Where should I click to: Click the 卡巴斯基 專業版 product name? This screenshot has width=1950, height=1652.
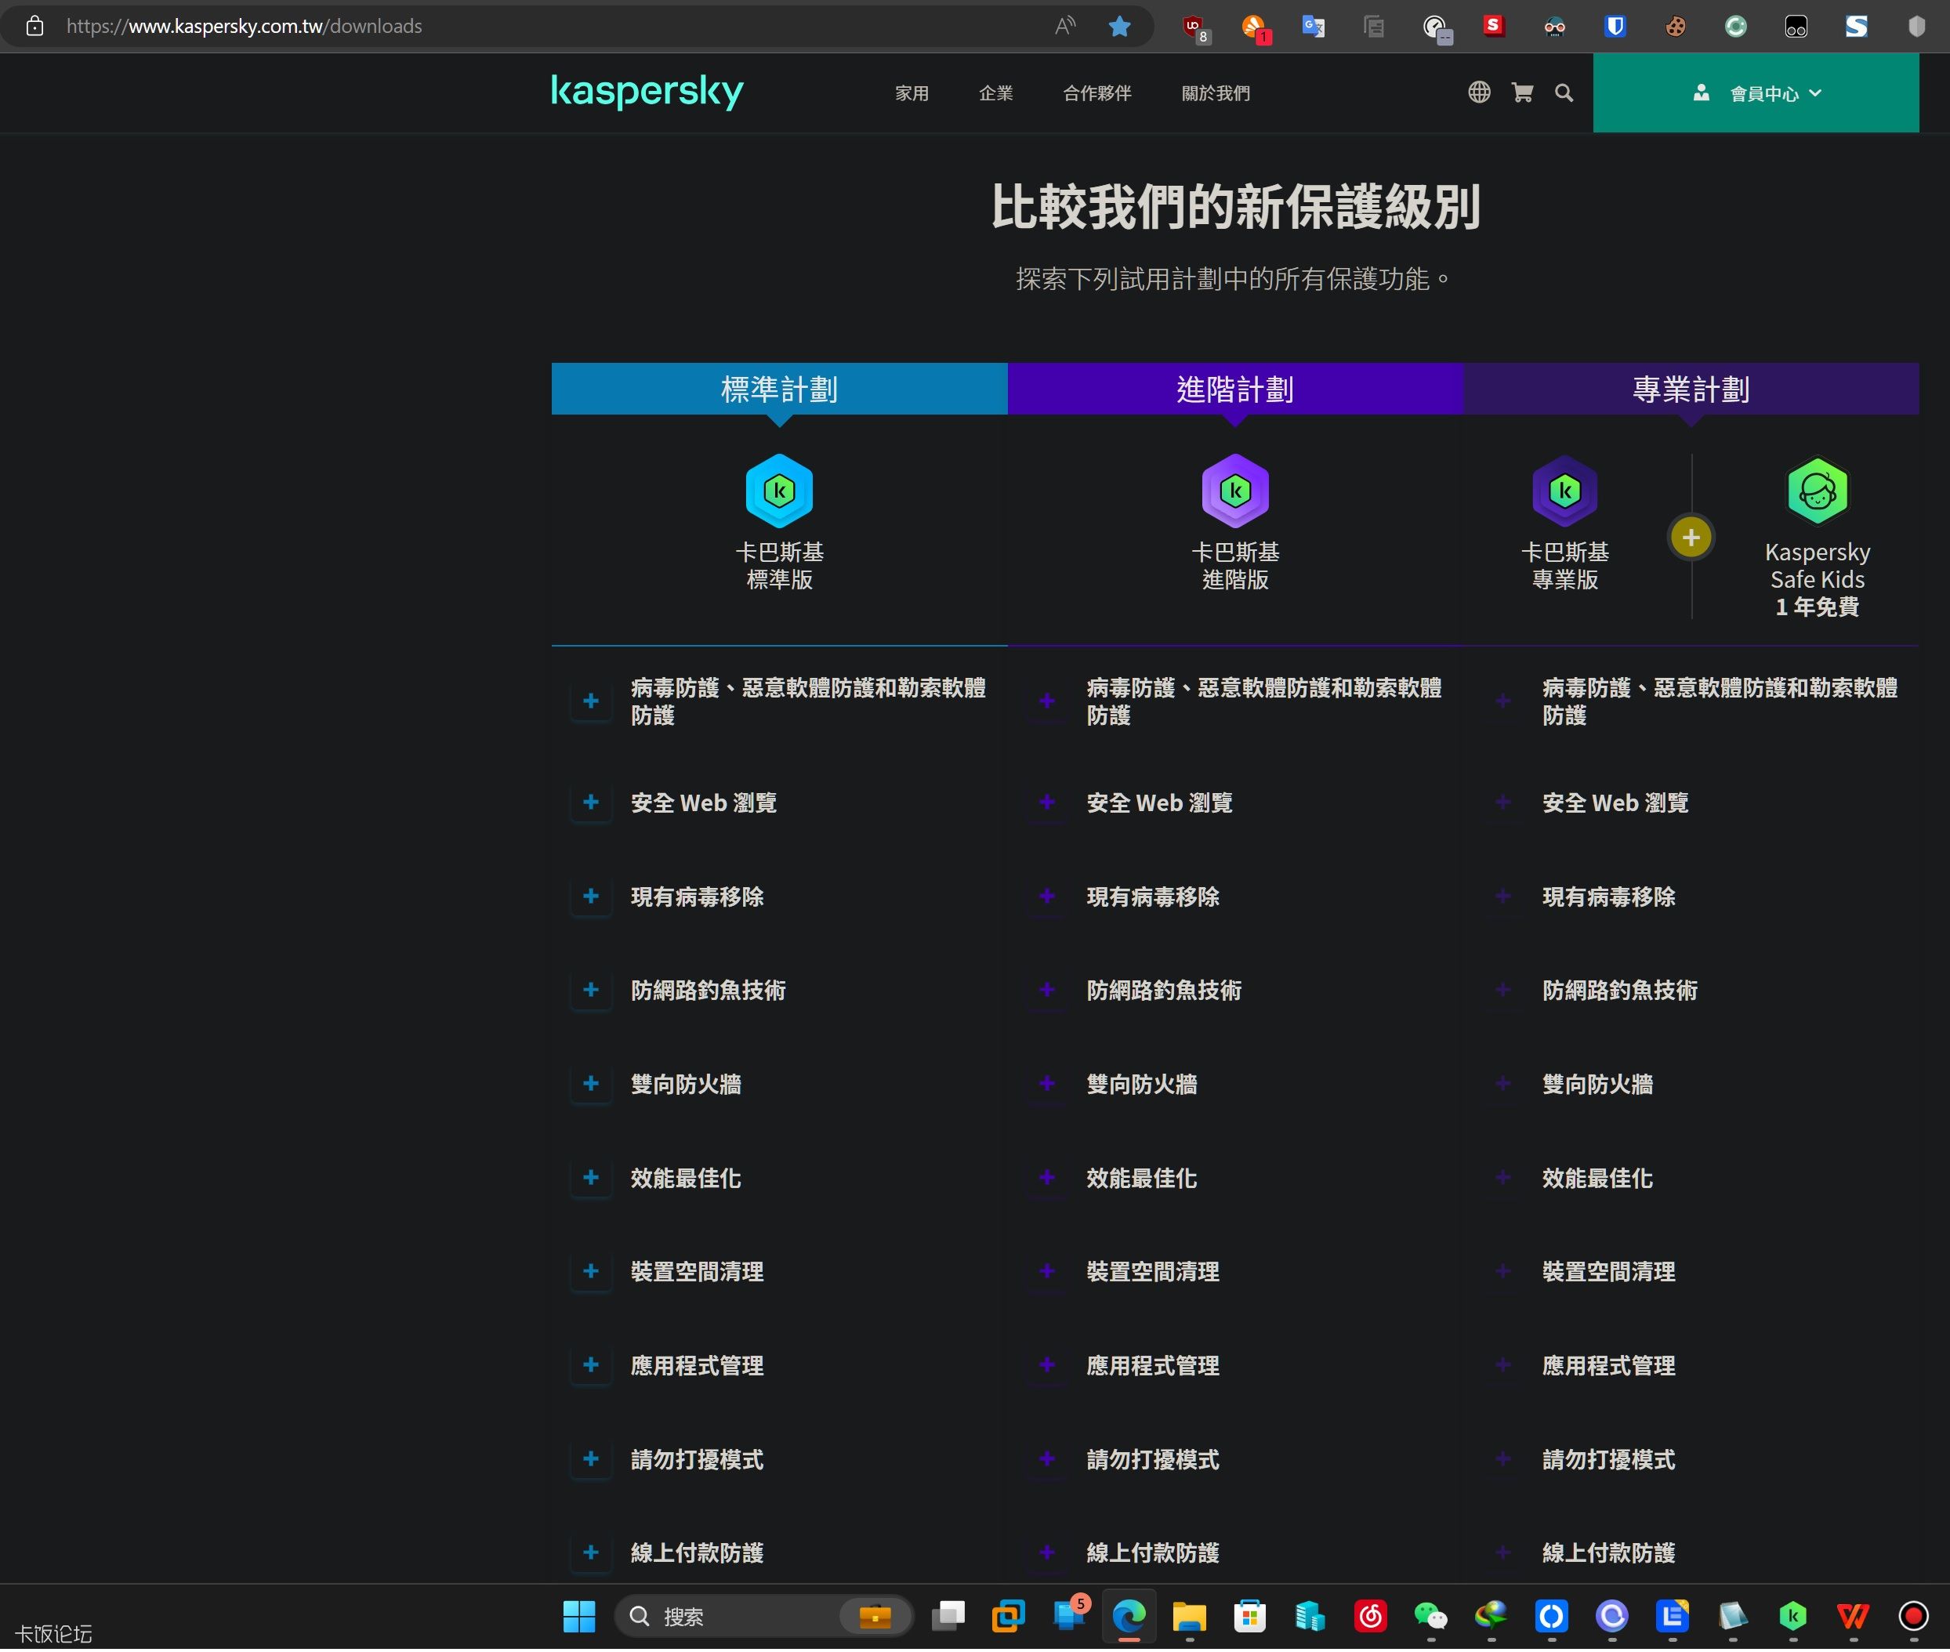point(1565,566)
